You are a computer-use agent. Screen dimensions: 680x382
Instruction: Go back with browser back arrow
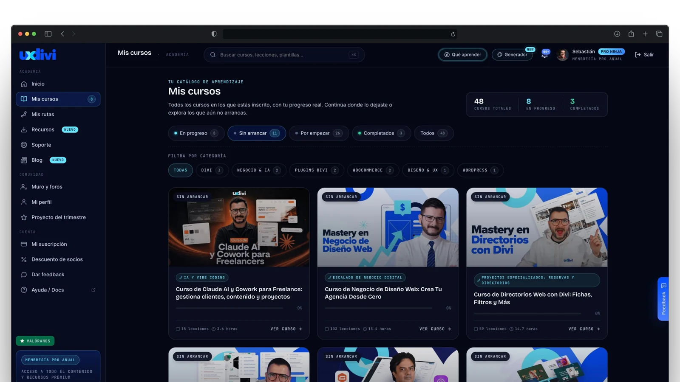point(62,34)
